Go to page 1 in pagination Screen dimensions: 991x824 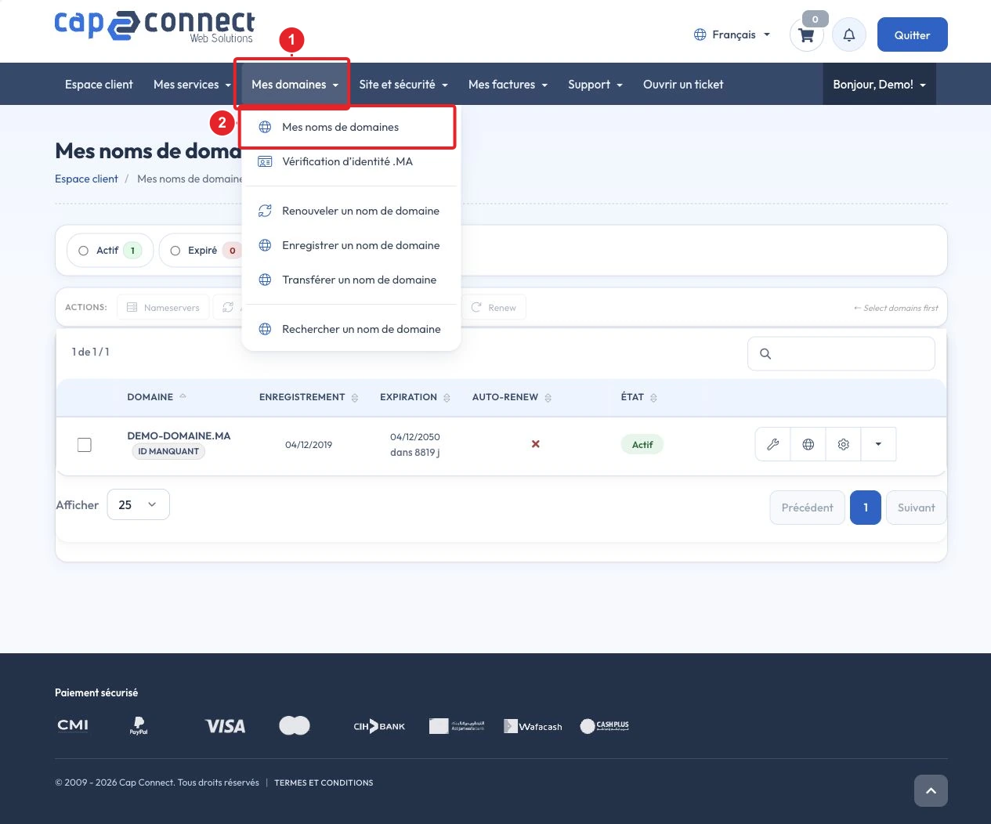coord(866,508)
